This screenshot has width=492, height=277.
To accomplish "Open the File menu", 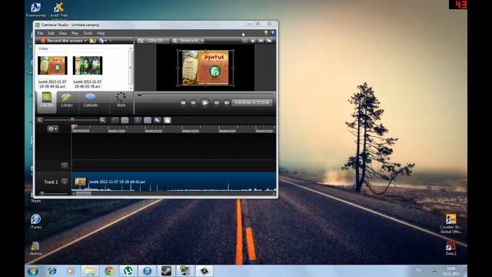I will [x=40, y=33].
